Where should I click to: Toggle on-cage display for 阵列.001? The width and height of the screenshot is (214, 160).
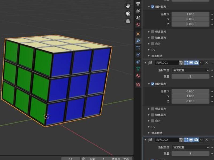pos(181,63)
